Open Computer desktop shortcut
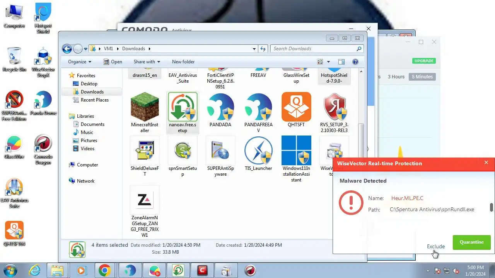The image size is (495, 278). point(14,15)
